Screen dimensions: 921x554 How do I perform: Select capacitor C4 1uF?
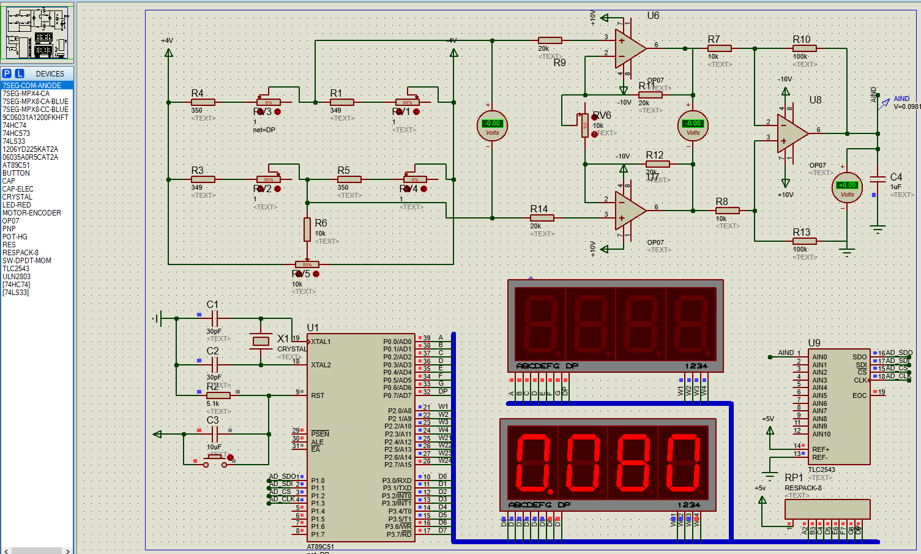click(x=878, y=179)
